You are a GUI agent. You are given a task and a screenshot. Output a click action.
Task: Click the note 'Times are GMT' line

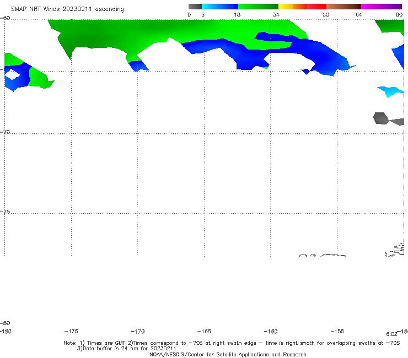[232, 343]
